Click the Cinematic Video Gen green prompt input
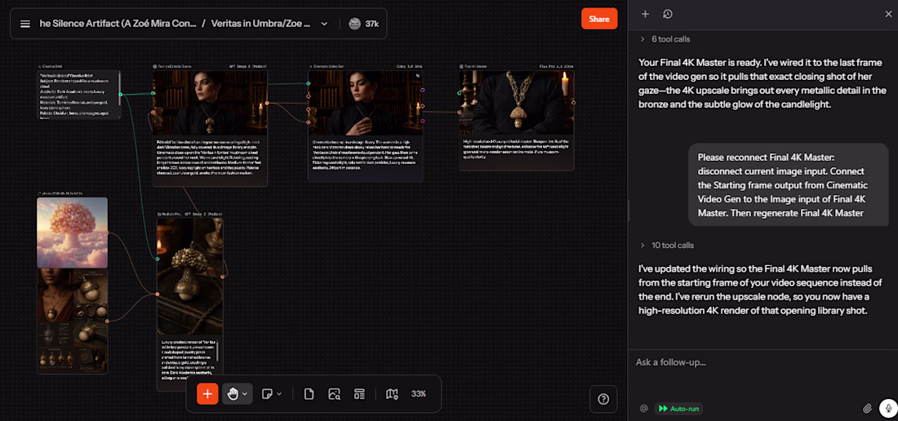The image size is (898, 421). [x=308, y=83]
